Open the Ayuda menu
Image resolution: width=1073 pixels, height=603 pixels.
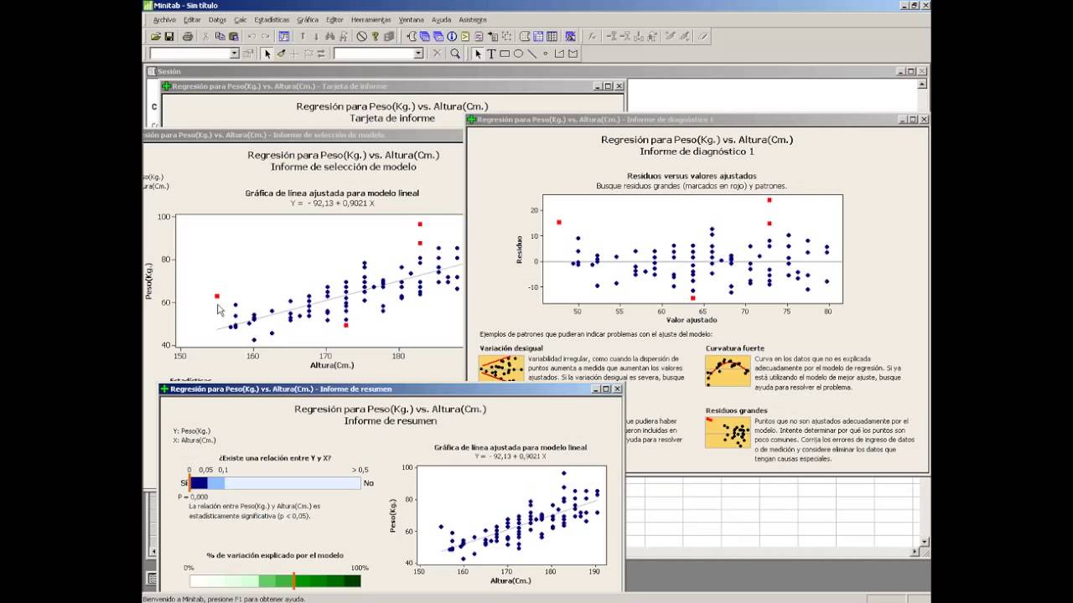click(441, 19)
